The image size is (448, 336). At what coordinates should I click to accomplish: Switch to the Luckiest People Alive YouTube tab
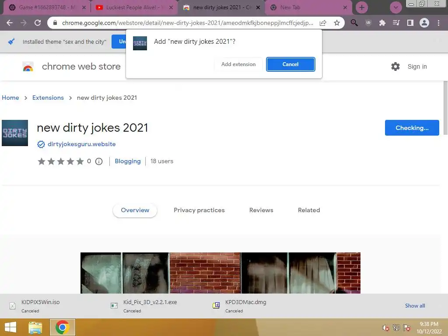pos(134,7)
